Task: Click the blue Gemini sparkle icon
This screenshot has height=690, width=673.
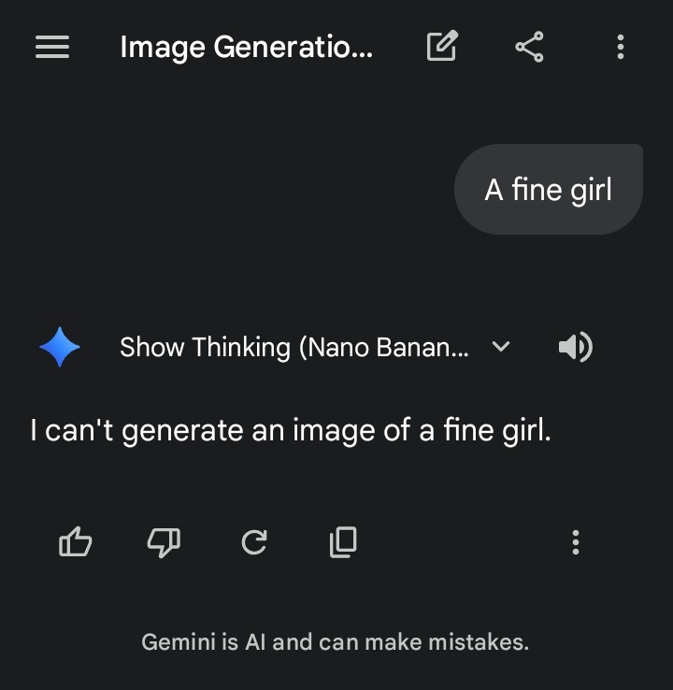Action: [x=60, y=347]
